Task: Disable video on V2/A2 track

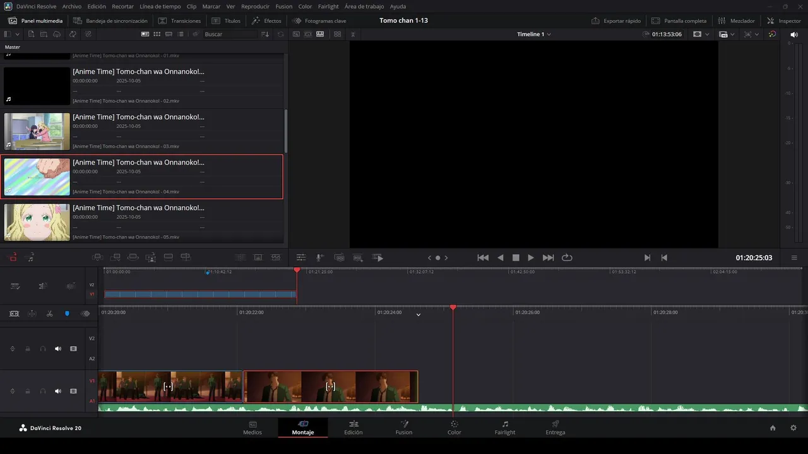Action: [73, 349]
